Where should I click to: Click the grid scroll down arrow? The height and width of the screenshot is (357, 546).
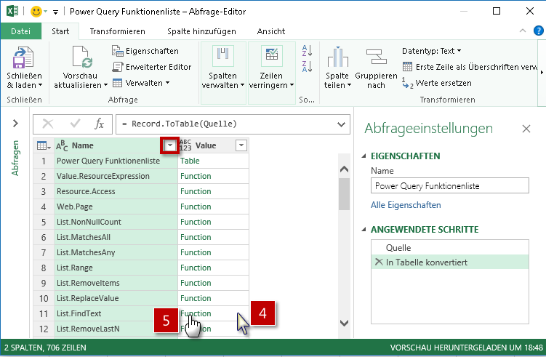[x=344, y=324]
